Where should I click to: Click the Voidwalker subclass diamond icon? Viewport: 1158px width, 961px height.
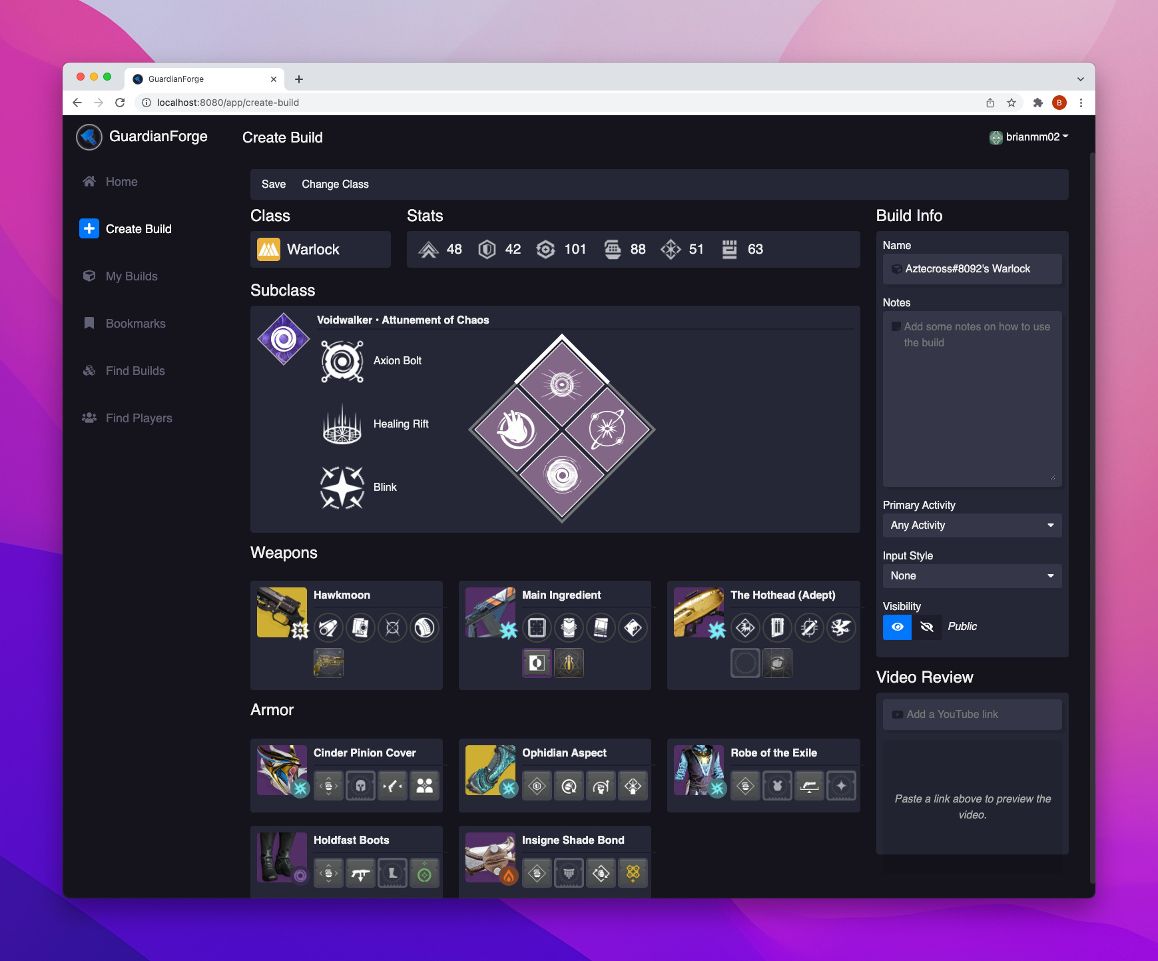(x=284, y=339)
